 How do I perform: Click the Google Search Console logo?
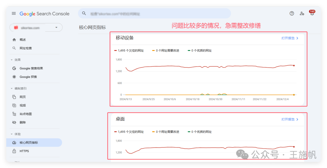click(x=45, y=14)
